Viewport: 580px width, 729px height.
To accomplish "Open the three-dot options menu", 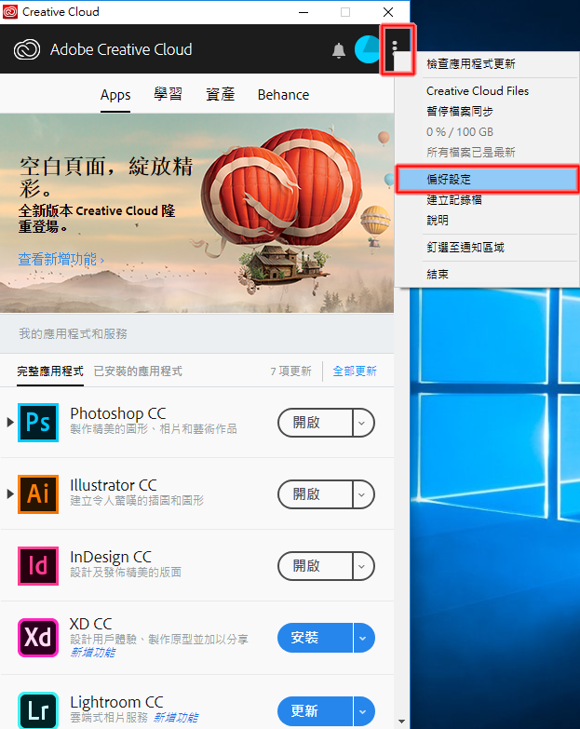I will click(395, 48).
